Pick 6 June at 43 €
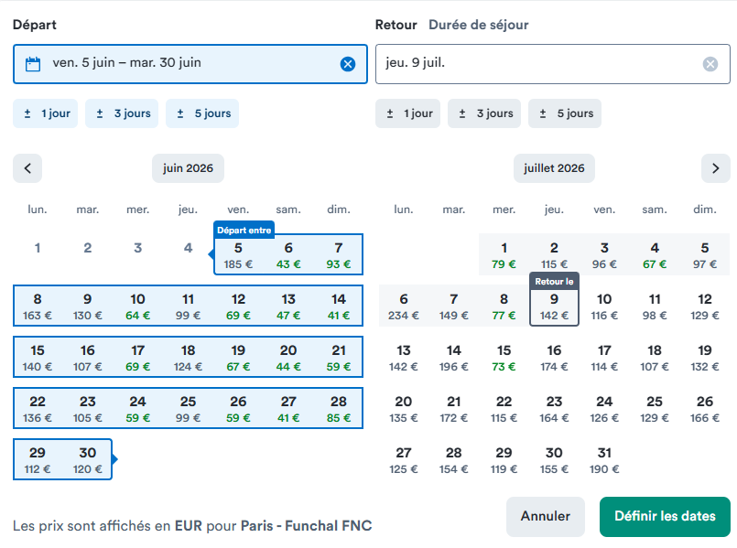 (x=288, y=255)
